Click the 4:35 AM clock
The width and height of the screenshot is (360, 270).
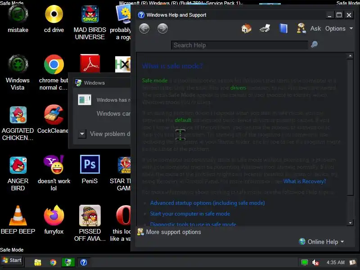(x=335, y=262)
